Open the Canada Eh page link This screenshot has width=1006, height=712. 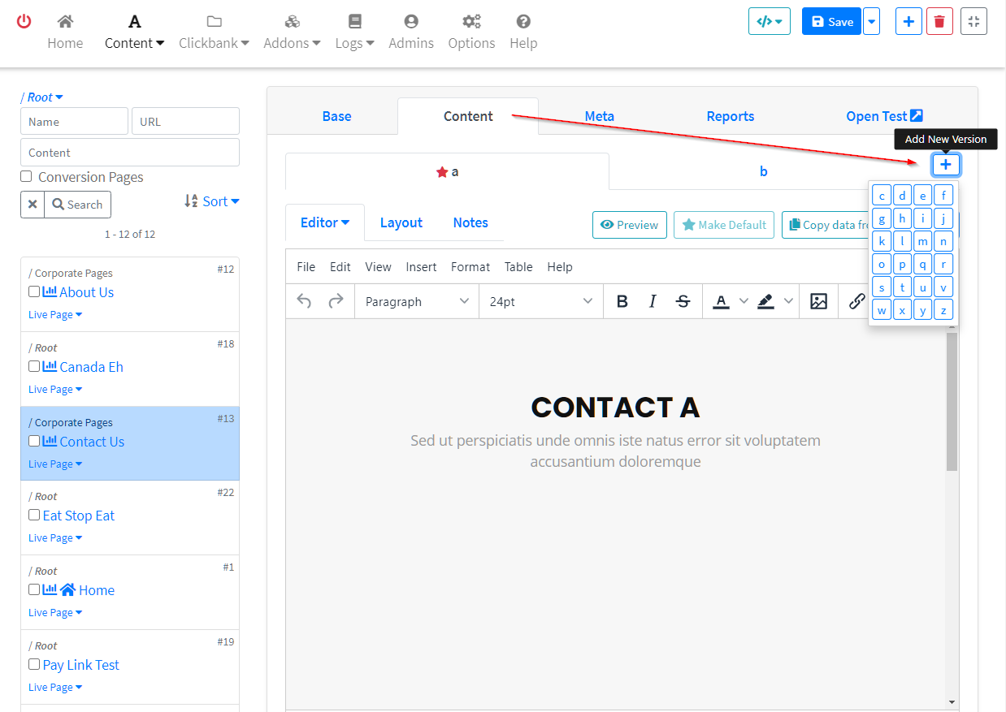click(91, 367)
